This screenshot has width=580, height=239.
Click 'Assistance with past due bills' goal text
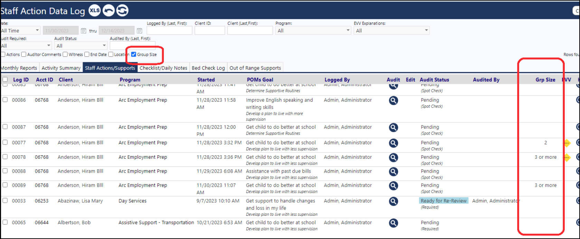point(278,171)
